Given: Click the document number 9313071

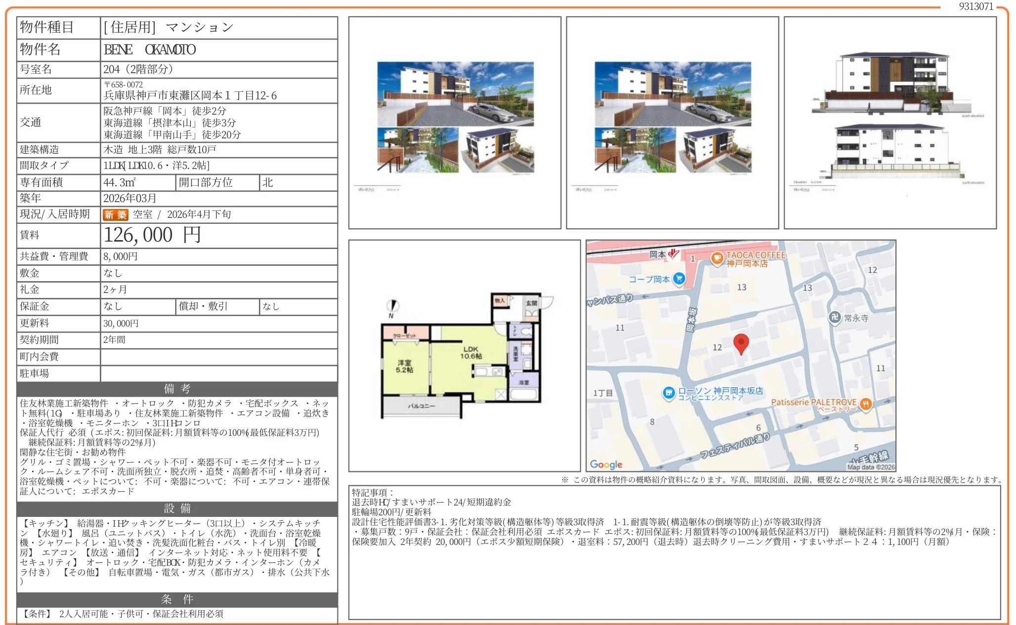Looking at the screenshot, I should [x=975, y=6].
